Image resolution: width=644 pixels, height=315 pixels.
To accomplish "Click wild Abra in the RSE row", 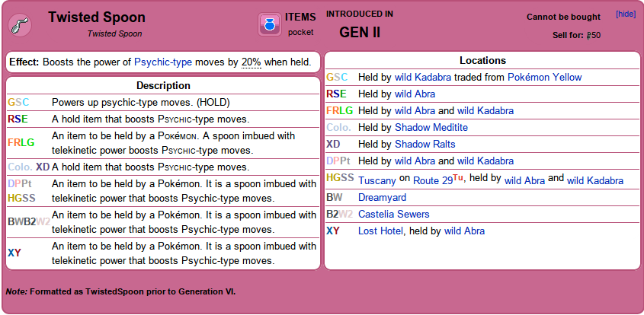I will tap(415, 94).
